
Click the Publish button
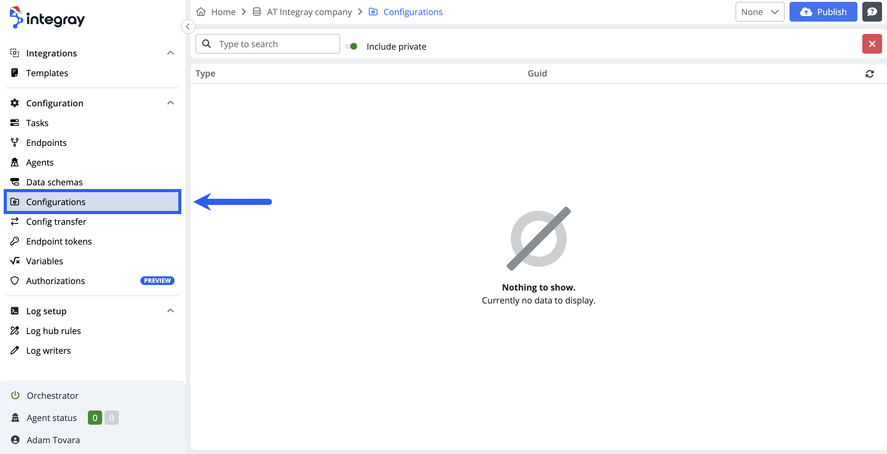tap(823, 12)
